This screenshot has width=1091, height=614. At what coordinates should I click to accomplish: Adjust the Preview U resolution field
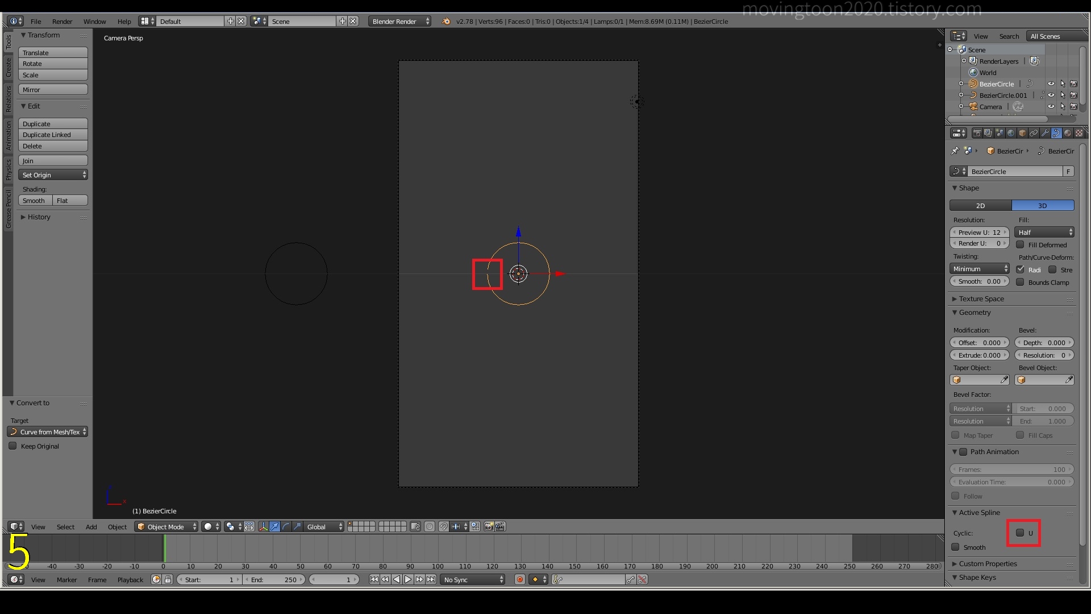[980, 233]
